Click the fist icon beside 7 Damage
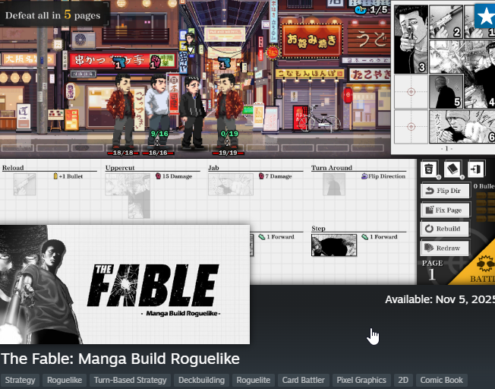The height and width of the screenshot is (389, 495). click(261, 176)
